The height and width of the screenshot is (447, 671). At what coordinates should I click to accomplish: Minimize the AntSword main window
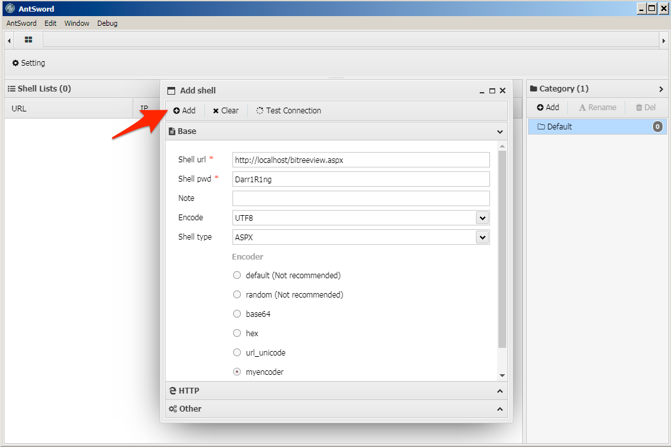(641, 8)
